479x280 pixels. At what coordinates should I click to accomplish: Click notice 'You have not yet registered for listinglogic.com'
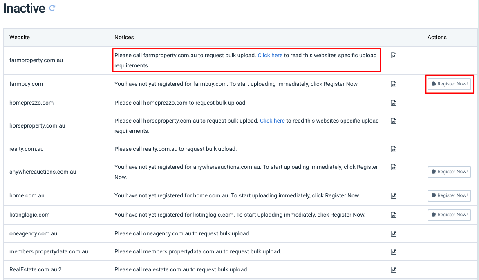[240, 215]
